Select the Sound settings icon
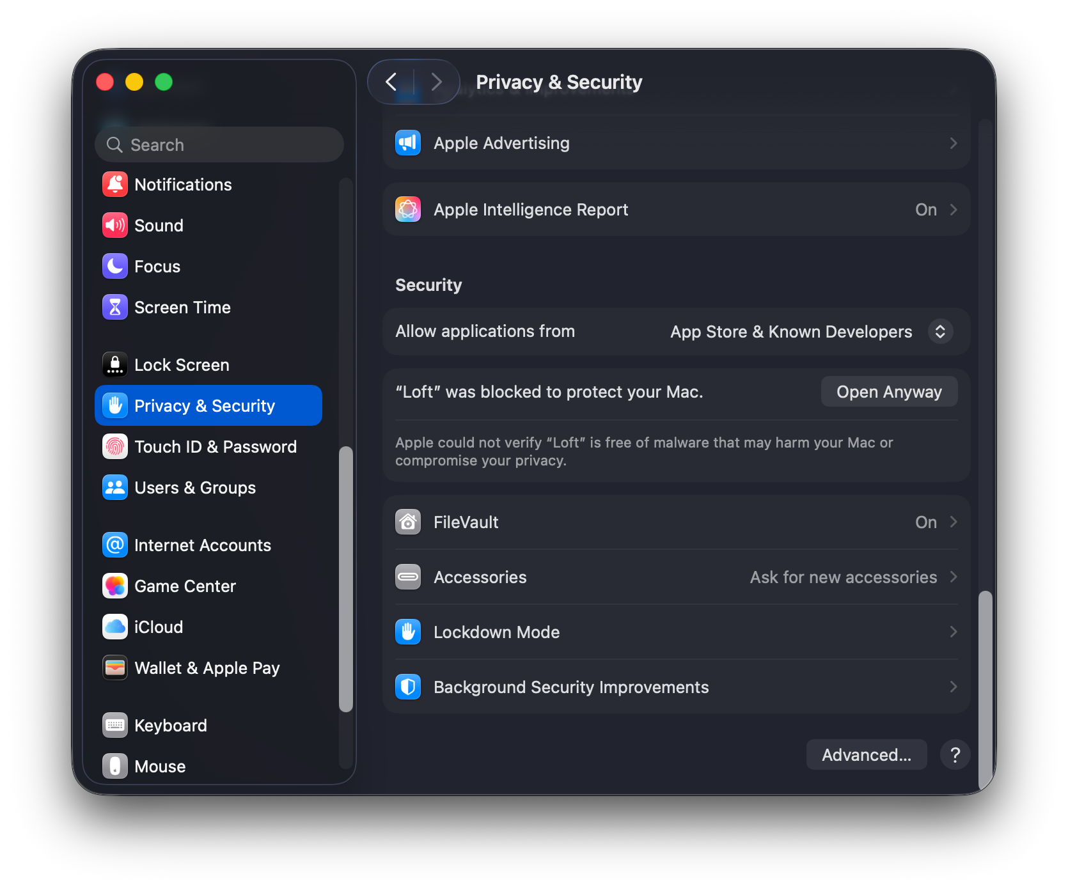 point(114,225)
